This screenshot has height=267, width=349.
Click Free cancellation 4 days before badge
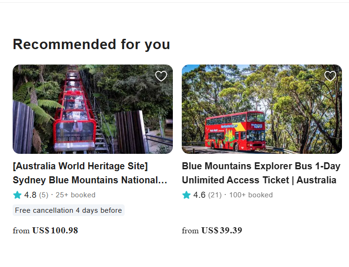coord(68,210)
